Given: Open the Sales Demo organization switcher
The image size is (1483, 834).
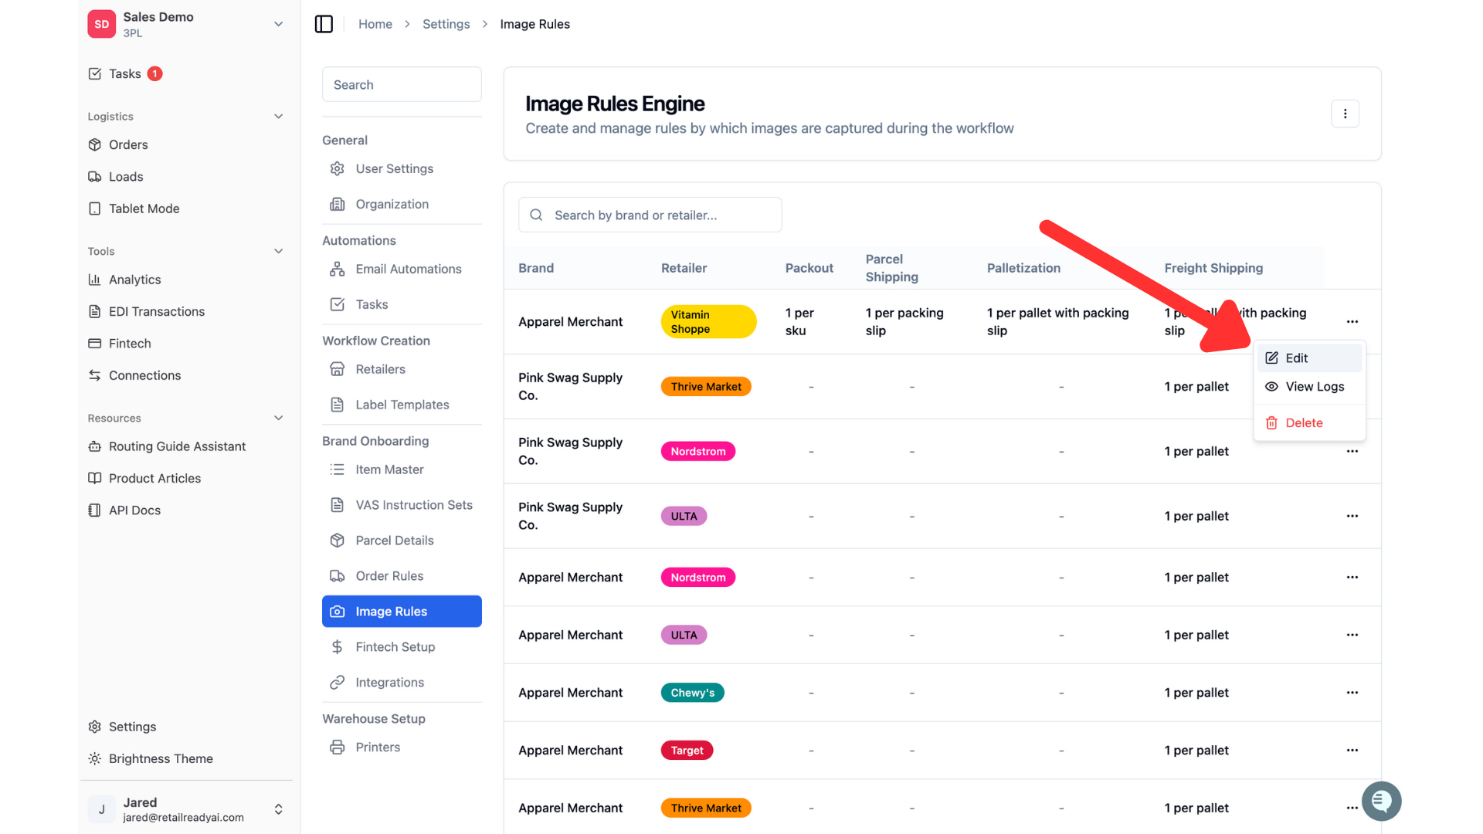Looking at the screenshot, I should (x=186, y=24).
